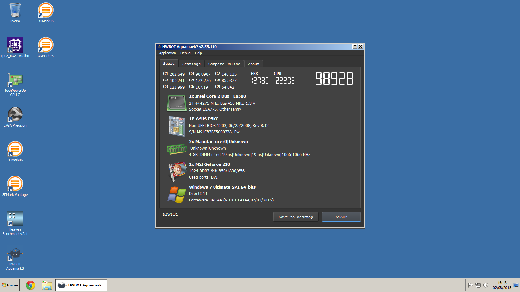Click the Save to desktop button

click(296, 217)
